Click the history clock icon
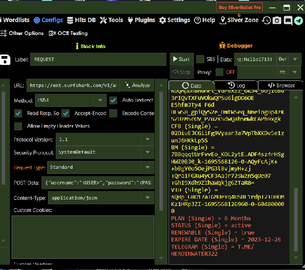 coord(266,20)
